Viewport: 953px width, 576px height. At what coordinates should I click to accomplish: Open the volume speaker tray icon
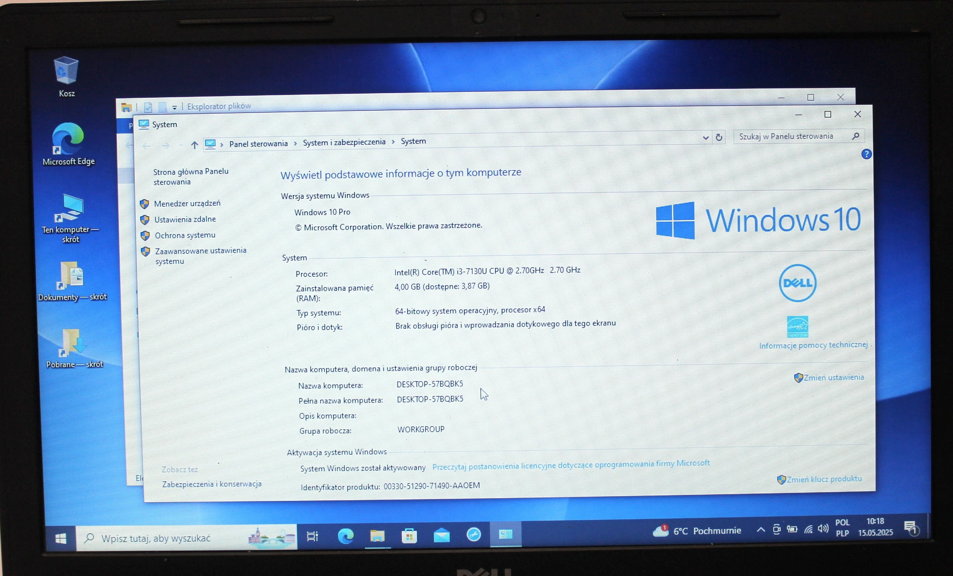[x=823, y=528]
